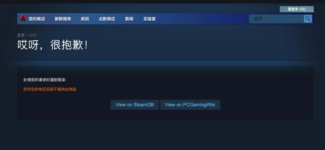Focus the 搜索 search input field
The width and height of the screenshot is (325, 150).
point(276,19)
